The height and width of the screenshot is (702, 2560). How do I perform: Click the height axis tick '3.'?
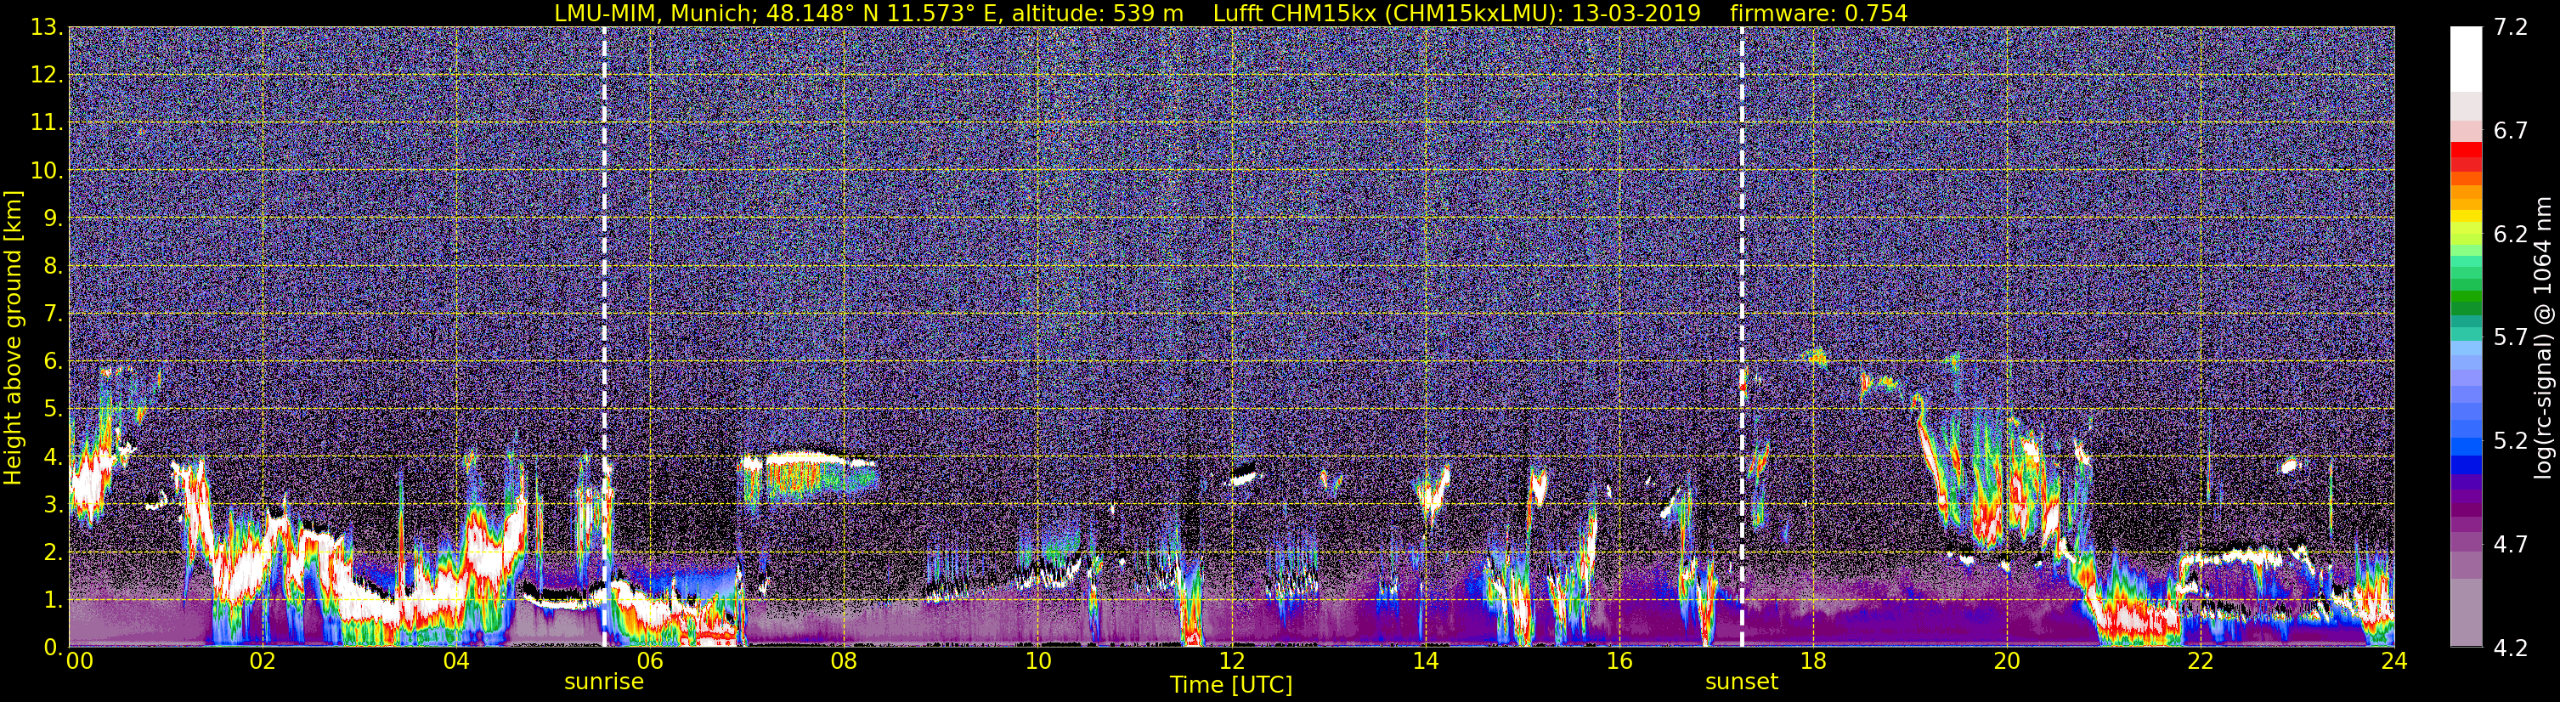click(x=54, y=504)
